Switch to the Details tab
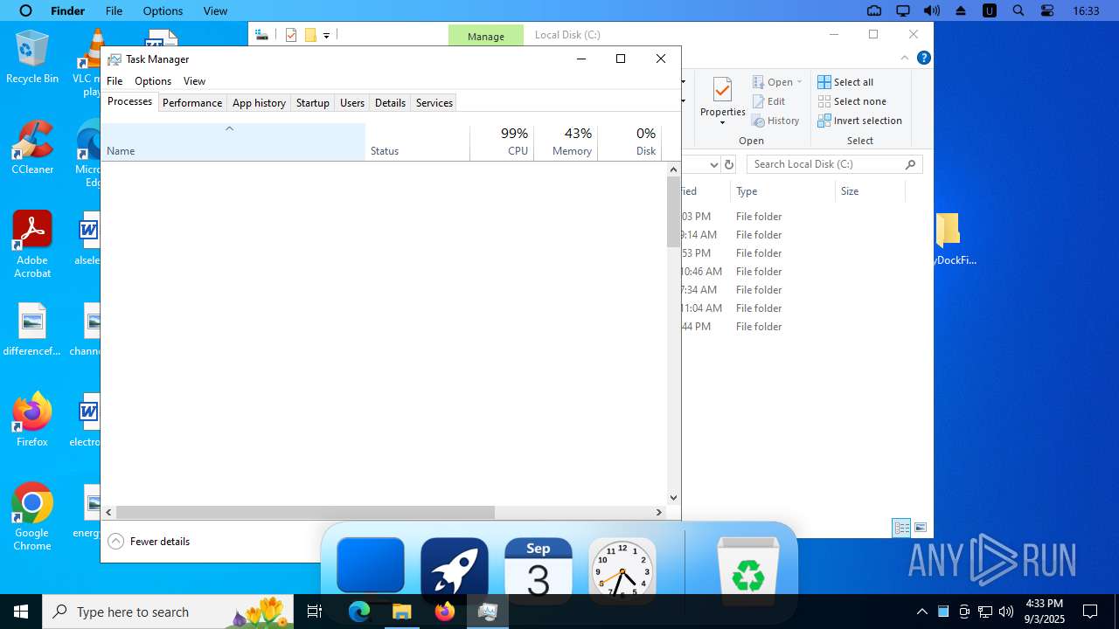Viewport: 1119px width, 629px height. pos(390,102)
